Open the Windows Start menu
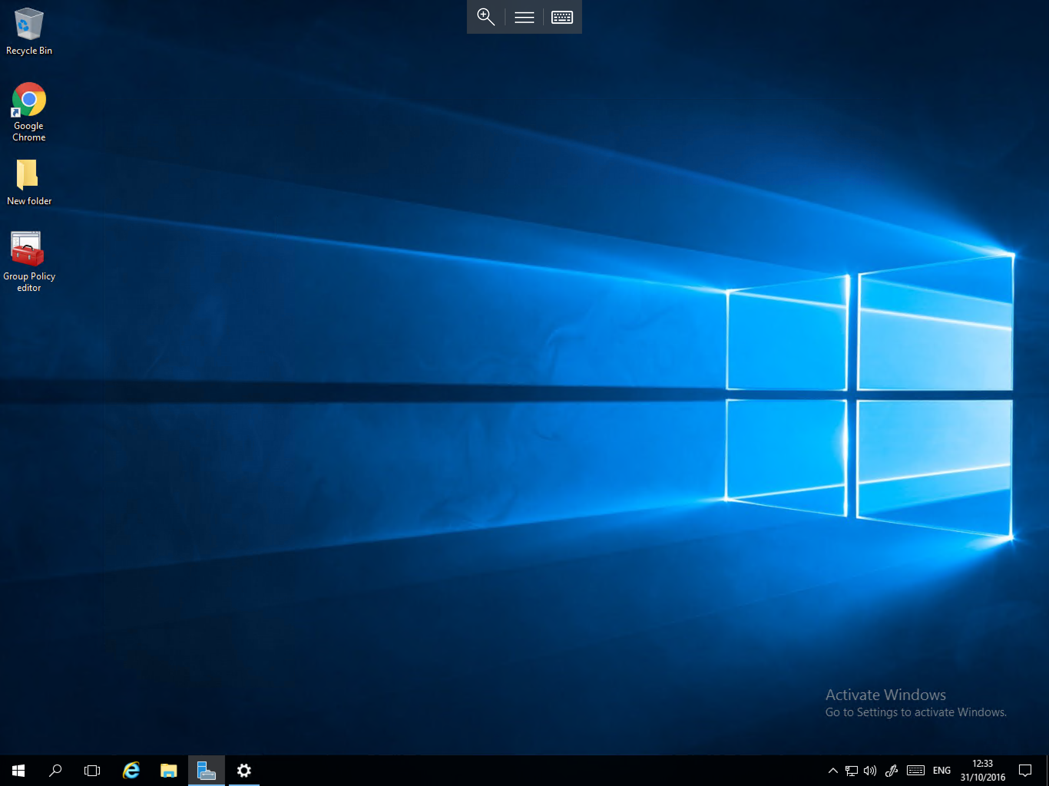 click(18, 770)
